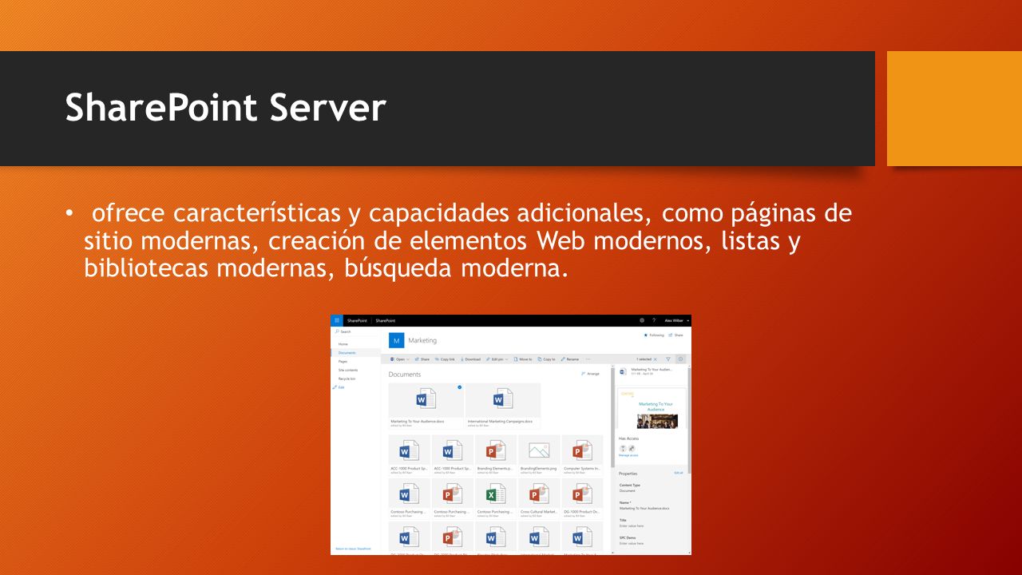Click Manage access link

pyautogui.click(x=628, y=455)
